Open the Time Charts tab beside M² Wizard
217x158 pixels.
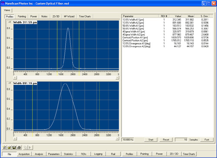click(85, 16)
